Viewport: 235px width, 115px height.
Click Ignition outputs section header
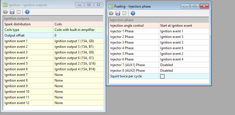pos(53,19)
